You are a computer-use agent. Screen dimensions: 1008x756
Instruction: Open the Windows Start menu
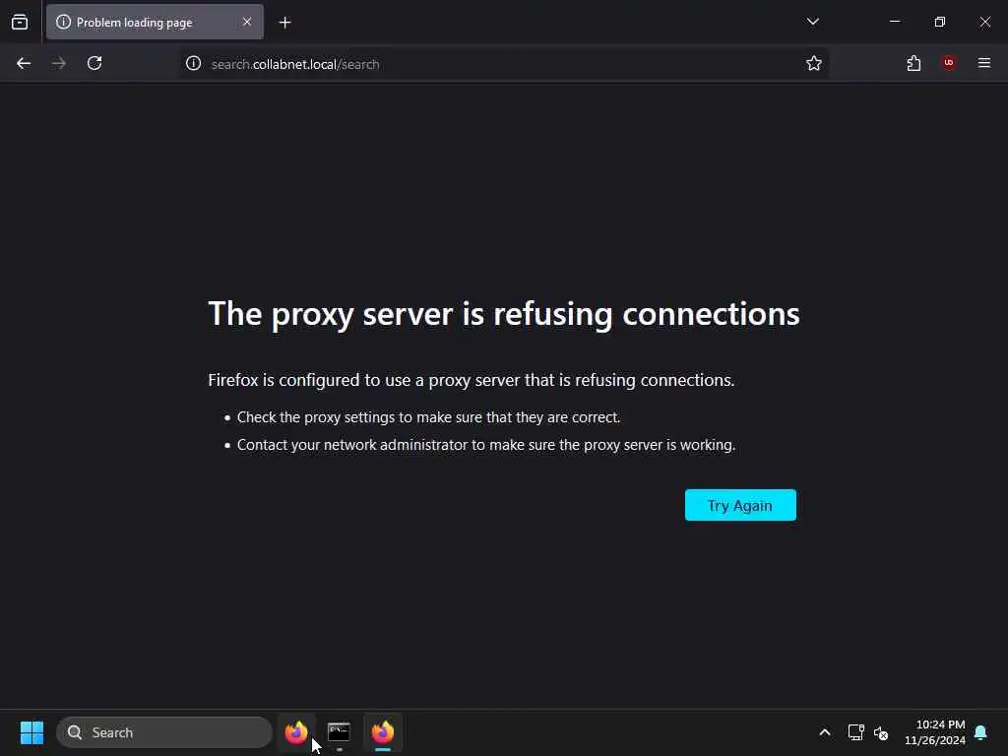pos(31,732)
